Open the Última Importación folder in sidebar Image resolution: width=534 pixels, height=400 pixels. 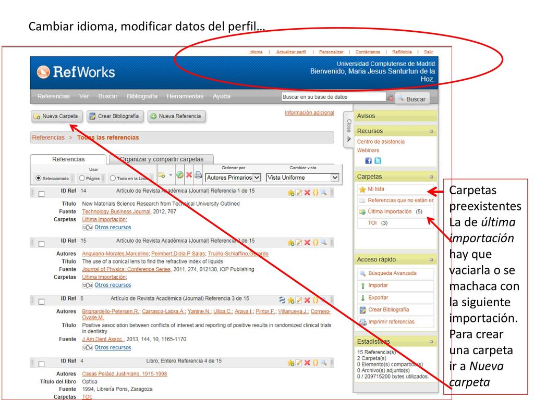click(x=390, y=211)
